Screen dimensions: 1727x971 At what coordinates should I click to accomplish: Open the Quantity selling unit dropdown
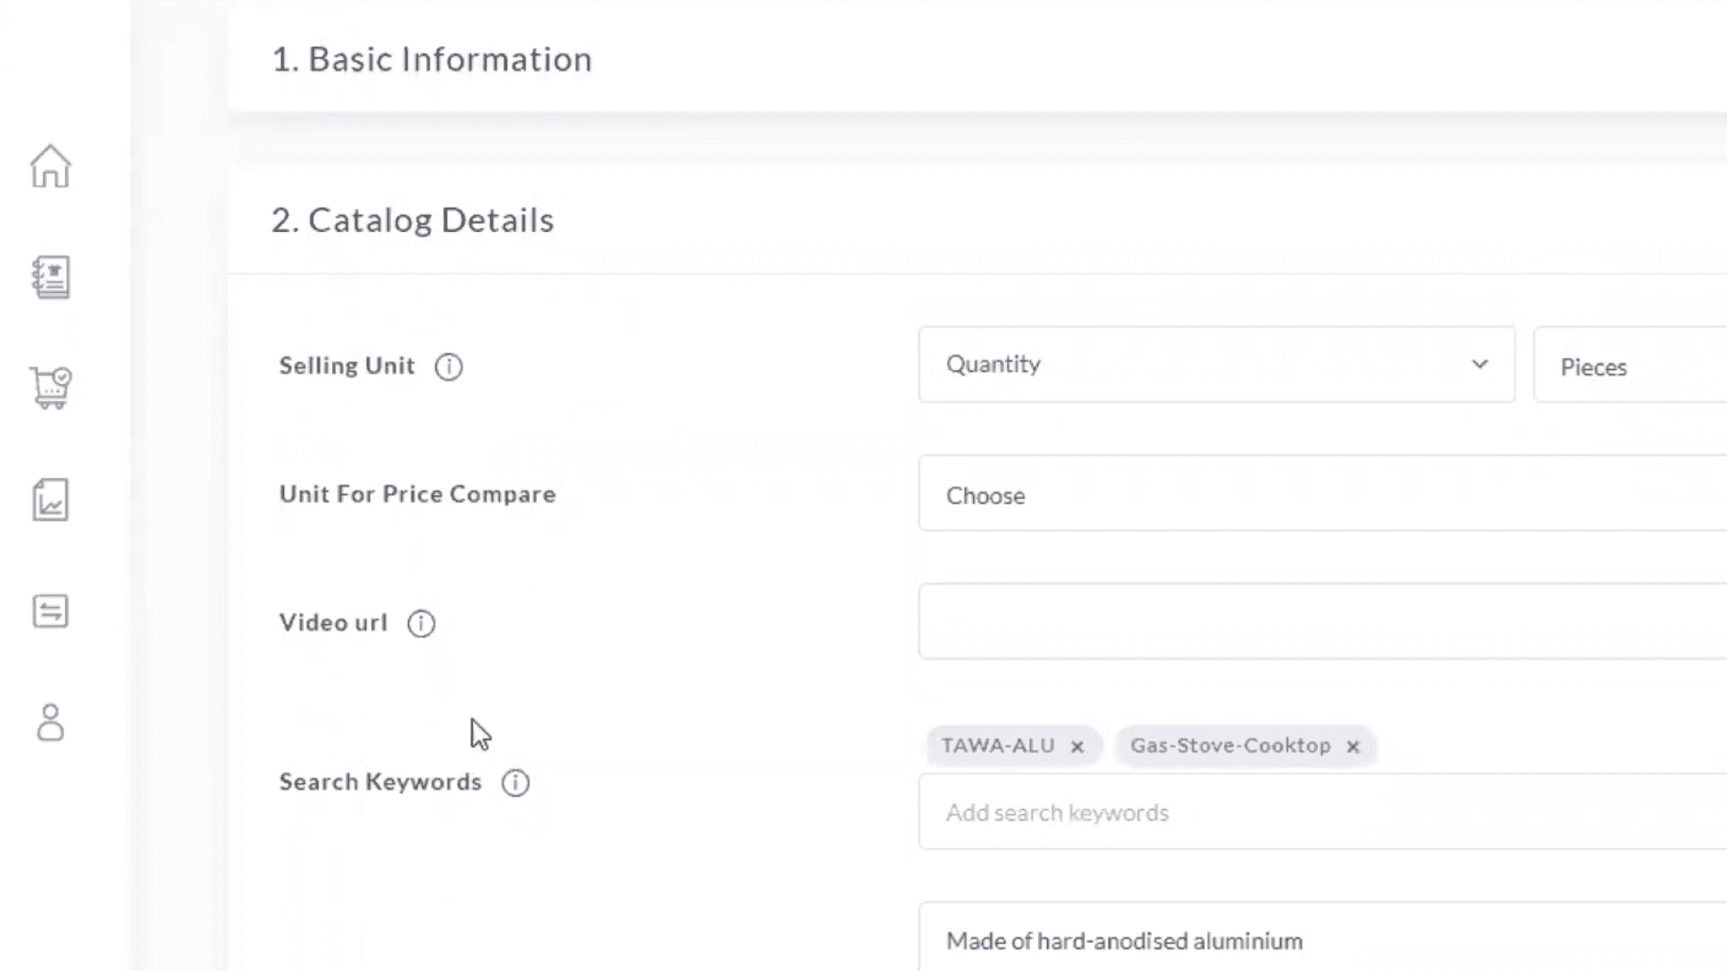click(x=1216, y=365)
